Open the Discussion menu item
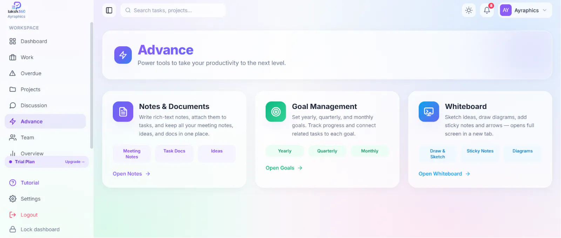Viewport: 561px width, 238px height. click(45, 106)
